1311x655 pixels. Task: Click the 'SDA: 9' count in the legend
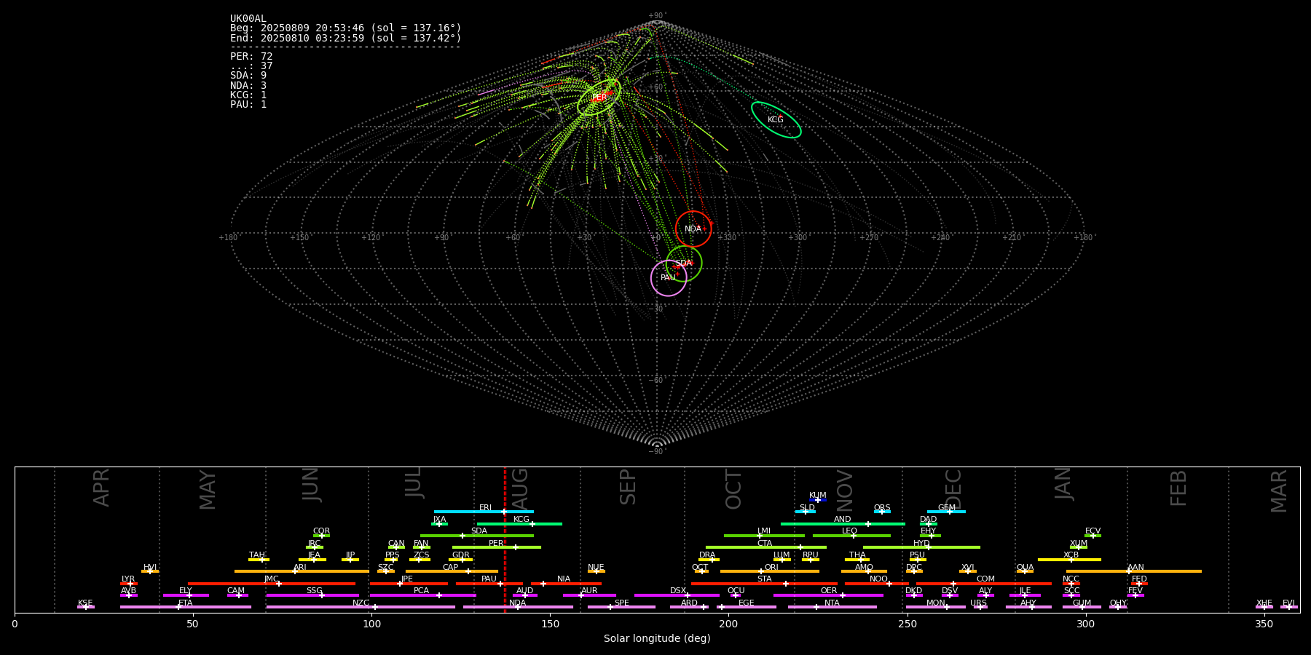(x=248, y=76)
